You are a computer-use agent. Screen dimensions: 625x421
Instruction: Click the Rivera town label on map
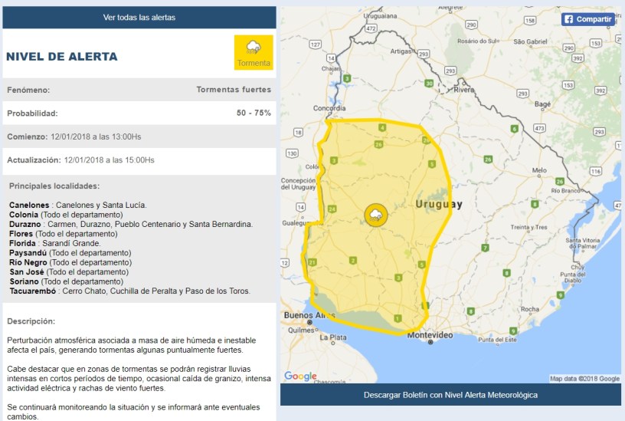[x=464, y=90]
